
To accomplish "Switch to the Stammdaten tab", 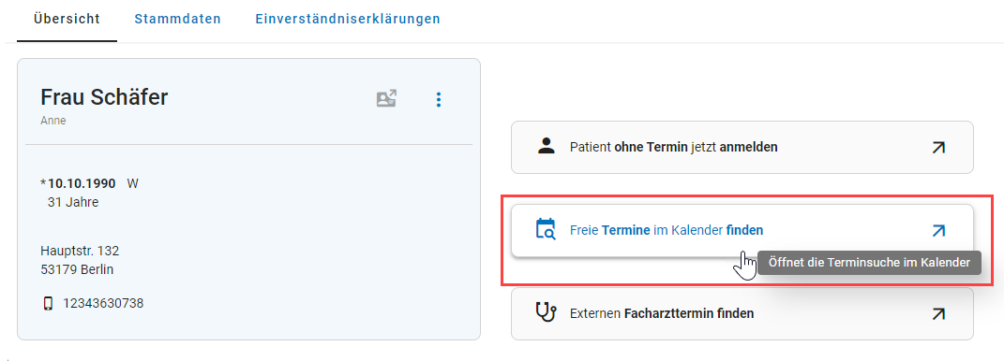I will 177,19.
